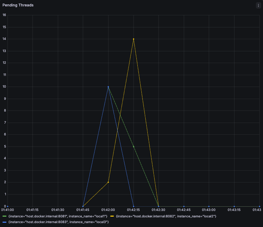This screenshot has width=263, height=227.
Task: Click the green local1 legend color swatch
Action: [5, 216]
